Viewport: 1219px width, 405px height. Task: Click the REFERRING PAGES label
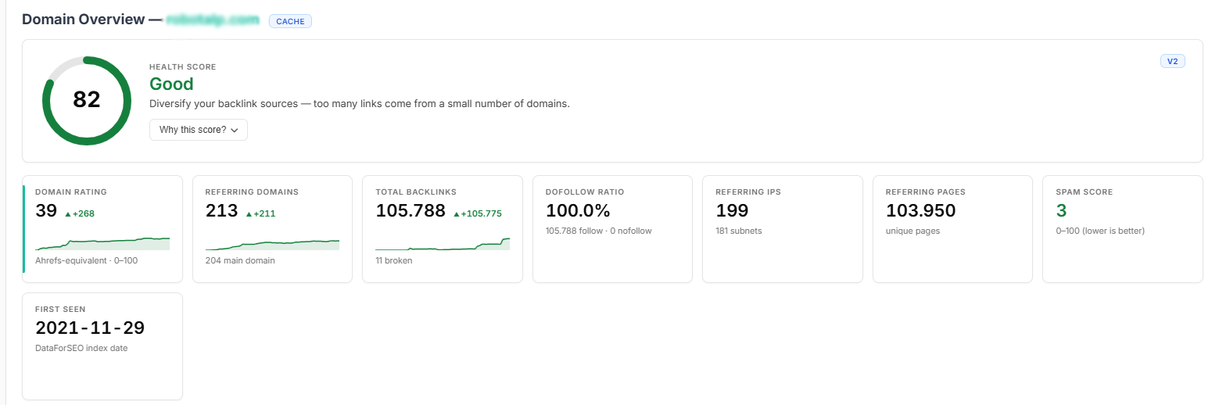point(926,192)
